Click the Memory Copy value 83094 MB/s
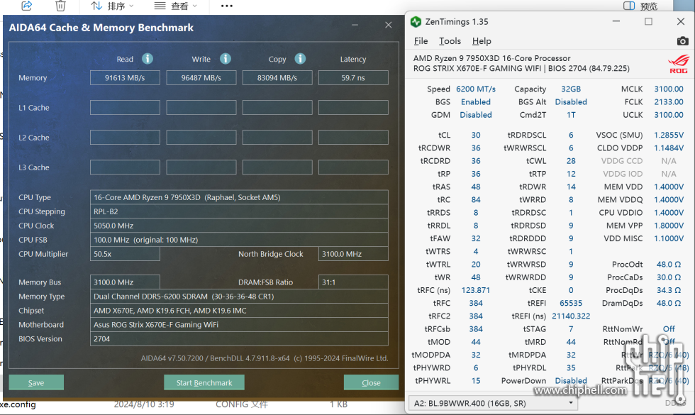Screen dimensions: 695x415 tap(277, 77)
